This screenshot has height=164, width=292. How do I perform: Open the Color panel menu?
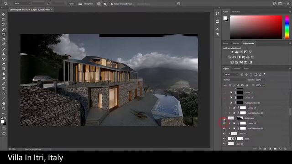click(x=290, y=11)
